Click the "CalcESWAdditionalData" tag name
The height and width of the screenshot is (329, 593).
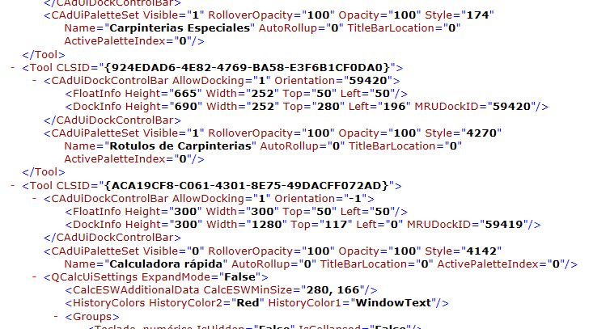click(x=136, y=290)
